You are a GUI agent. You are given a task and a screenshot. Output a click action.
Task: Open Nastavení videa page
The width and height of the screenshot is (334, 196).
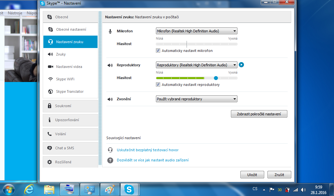[70, 67]
